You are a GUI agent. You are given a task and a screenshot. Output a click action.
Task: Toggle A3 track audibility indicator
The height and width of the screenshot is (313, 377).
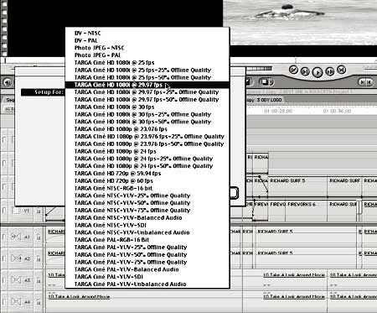(x=4, y=280)
